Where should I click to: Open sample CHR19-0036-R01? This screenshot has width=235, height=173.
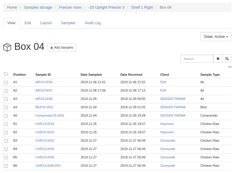pos(48,166)
